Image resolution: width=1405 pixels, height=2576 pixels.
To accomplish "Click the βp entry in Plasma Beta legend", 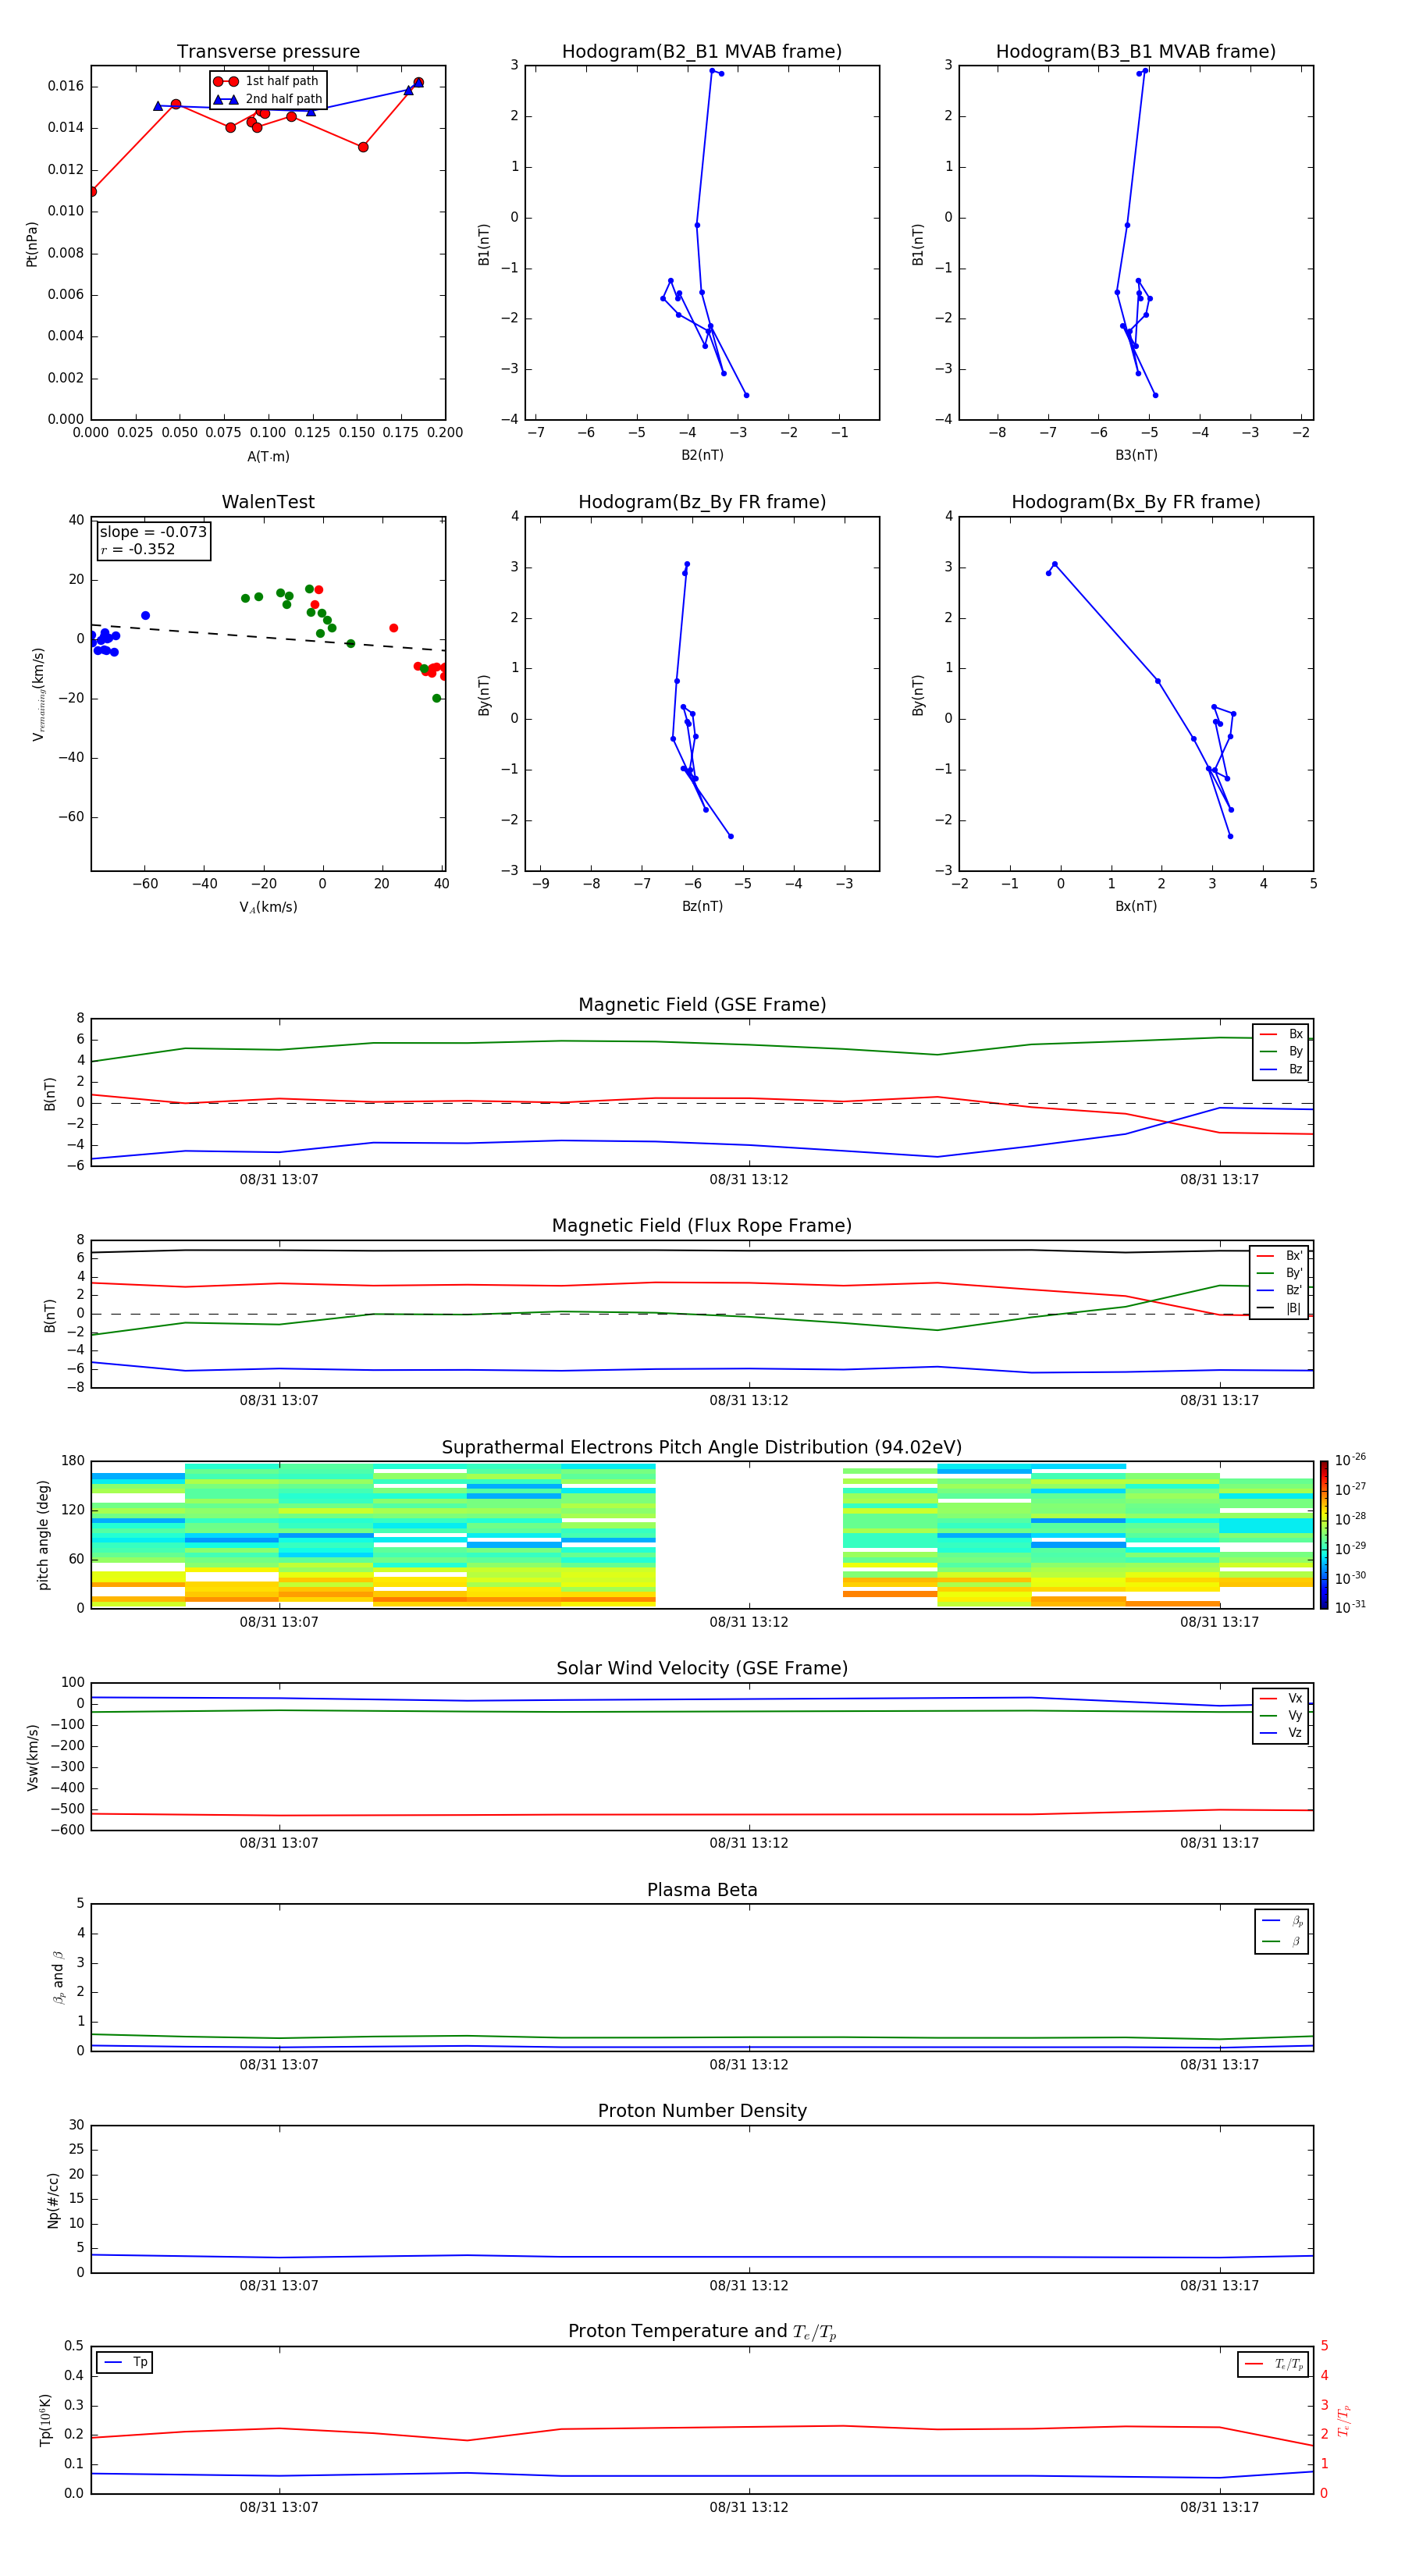I will click(x=1282, y=1921).
